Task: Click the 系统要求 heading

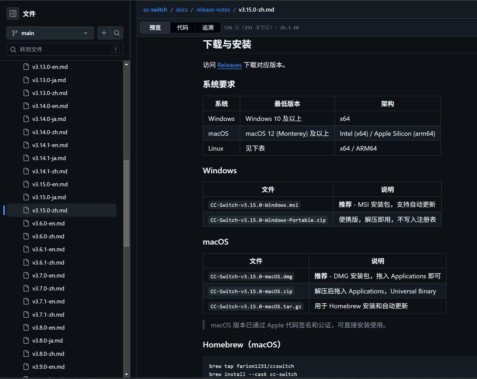Action: (x=219, y=84)
